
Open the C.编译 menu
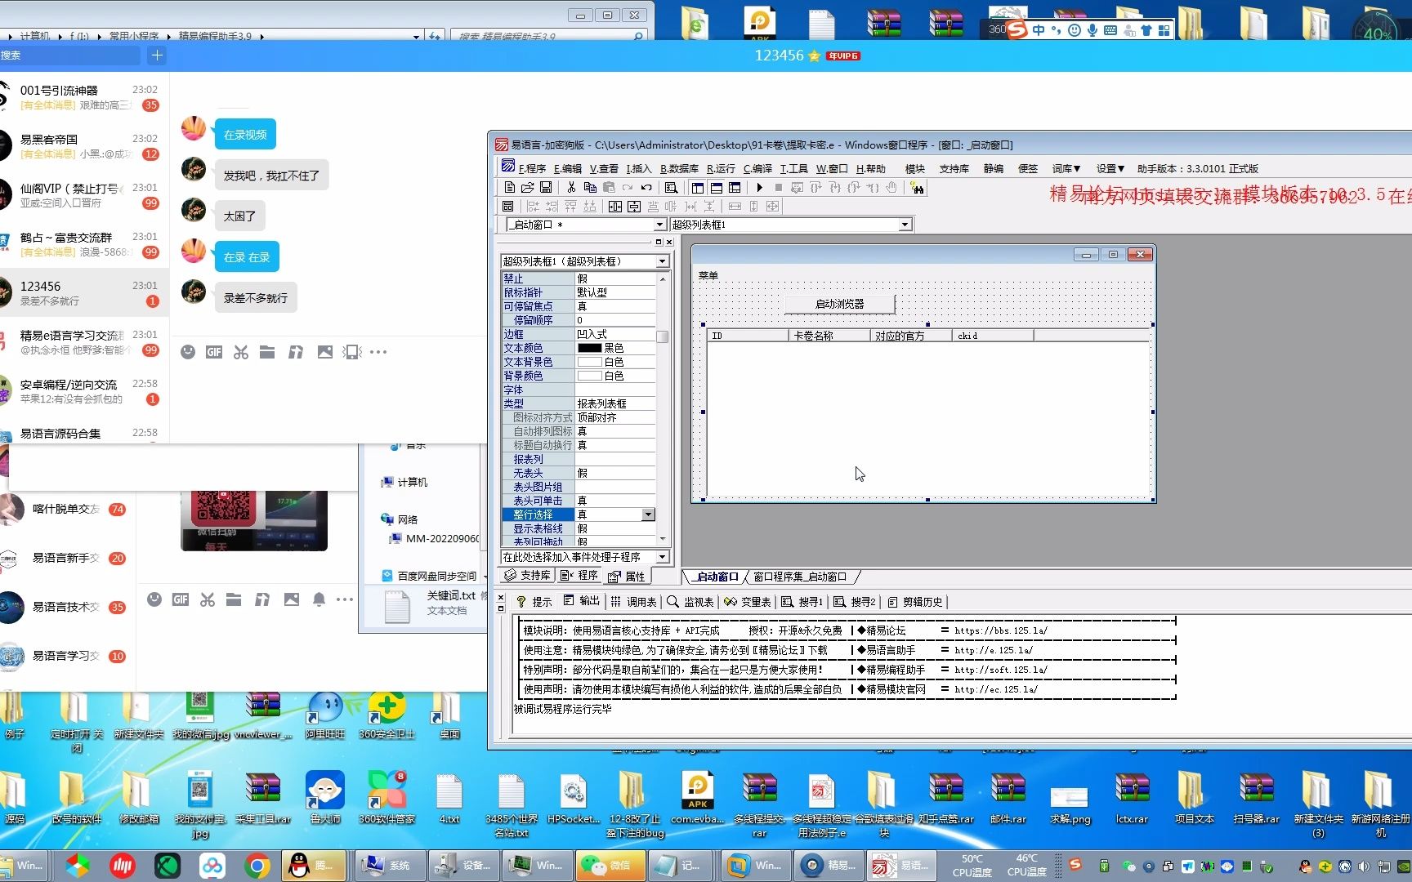(757, 168)
